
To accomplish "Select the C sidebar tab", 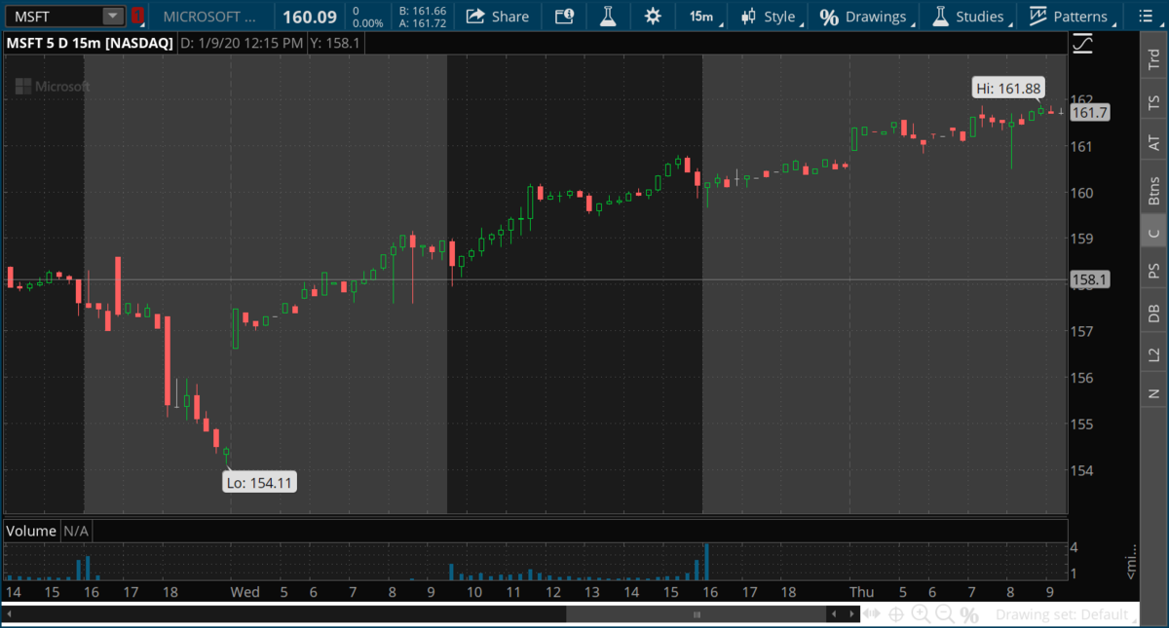I will pyautogui.click(x=1154, y=232).
